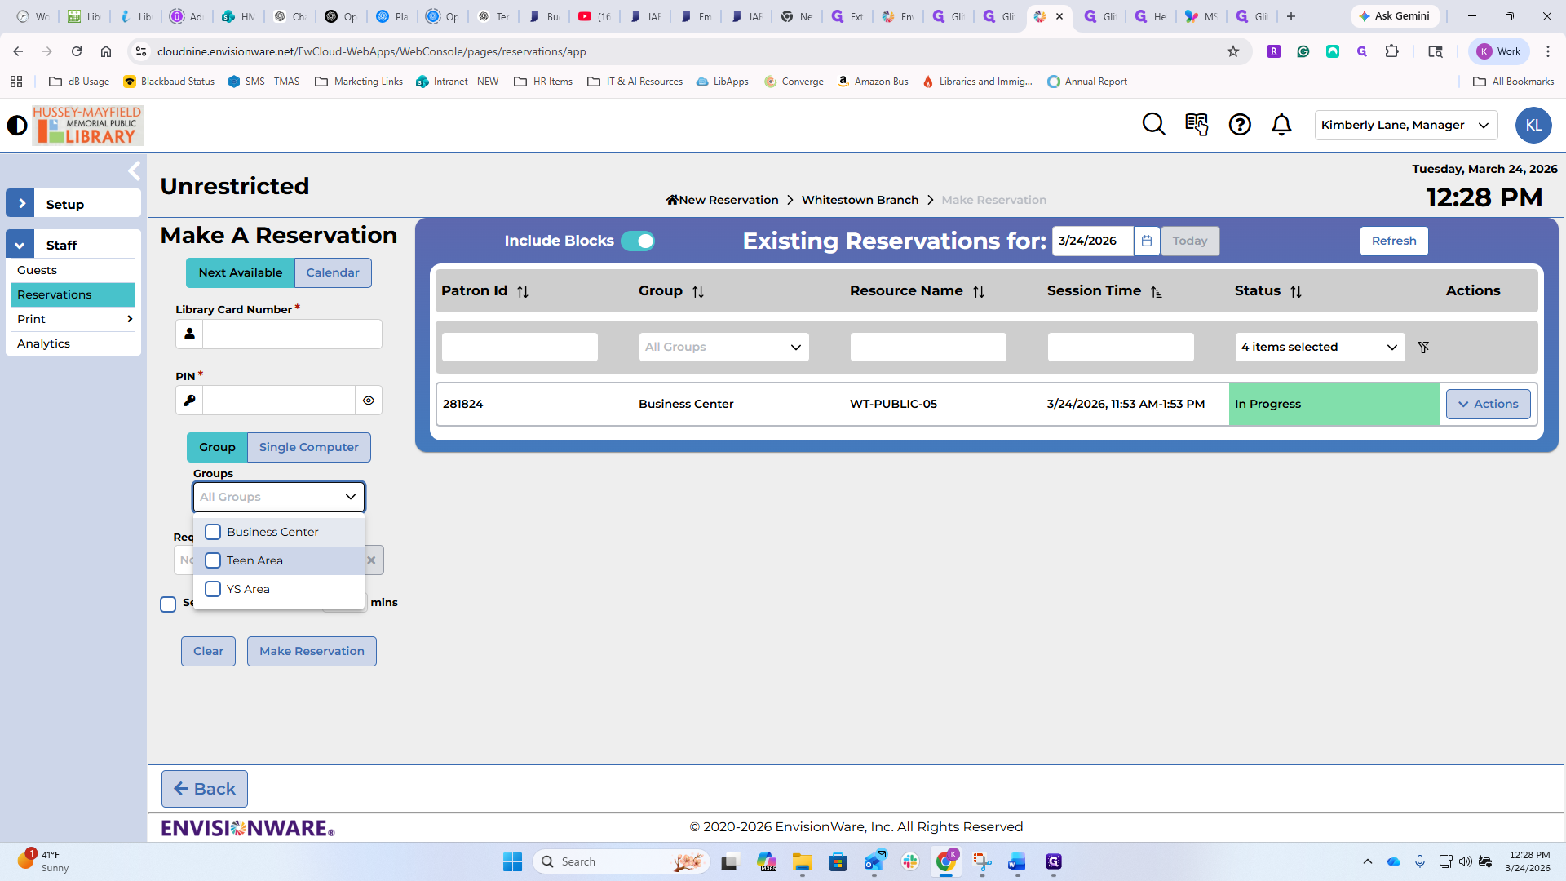Toggle the Include Blocks switch
This screenshot has width=1566, height=881.
637,241
